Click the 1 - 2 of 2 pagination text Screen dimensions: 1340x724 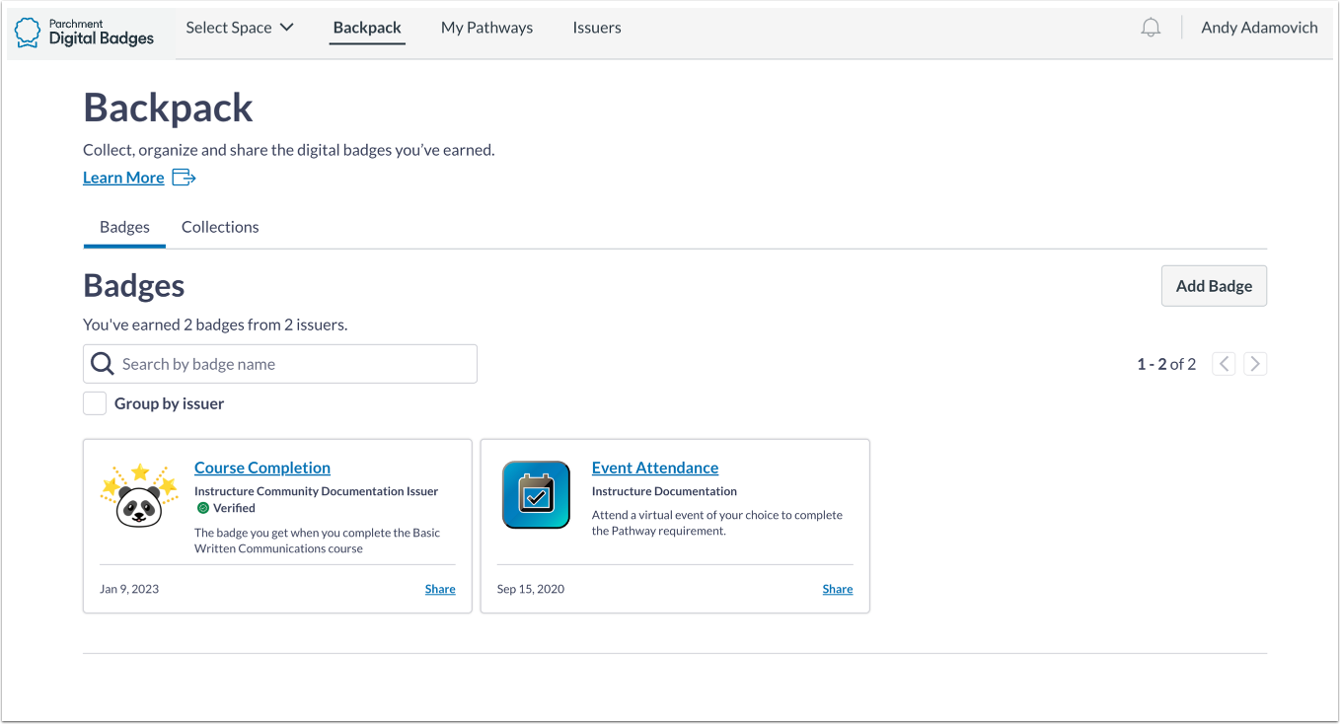click(1166, 364)
